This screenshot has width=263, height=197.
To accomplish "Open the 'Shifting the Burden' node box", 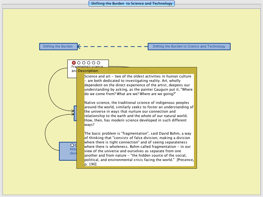I will [58, 46].
